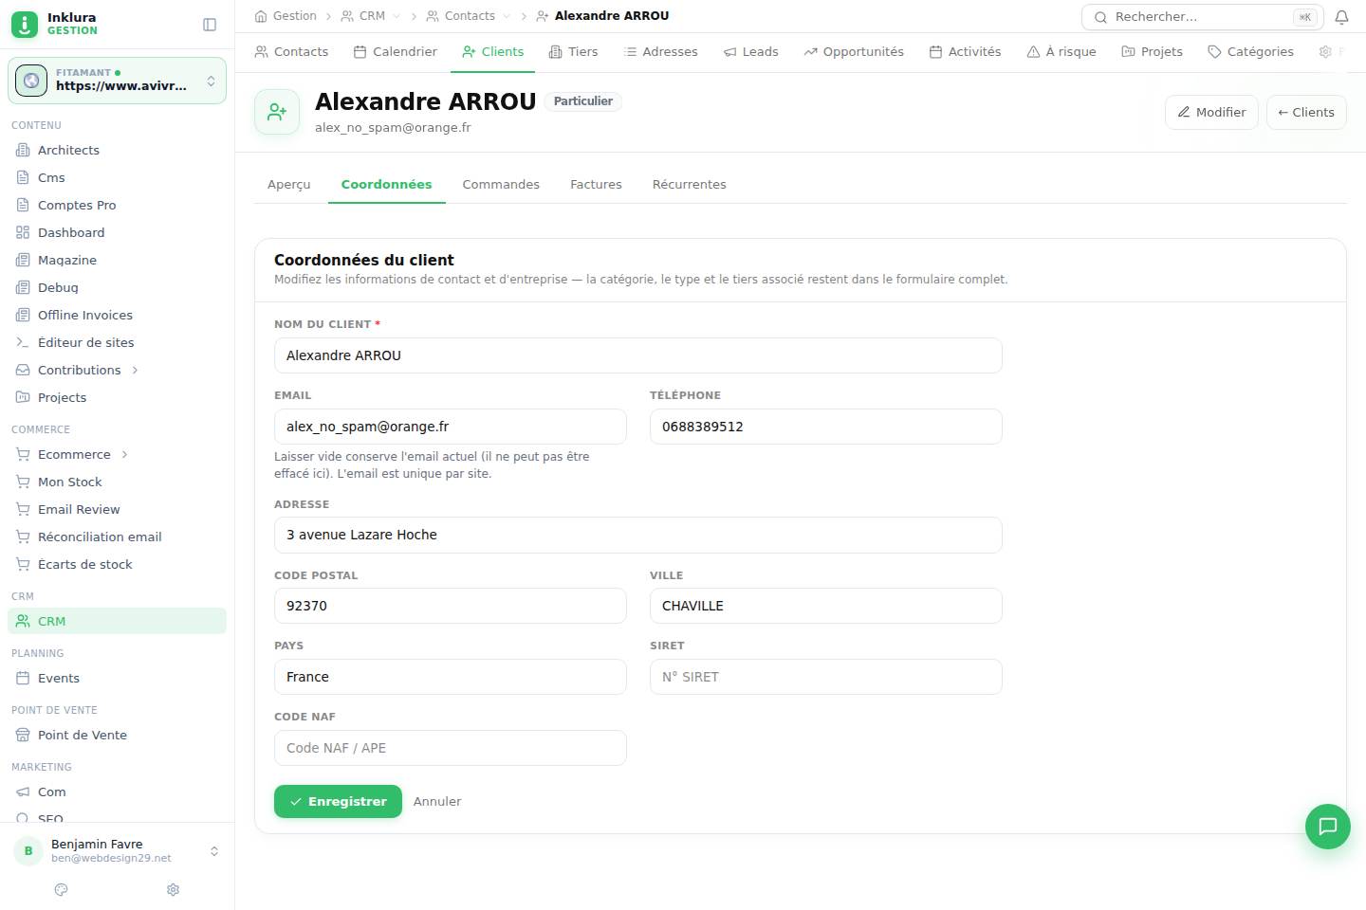1366x910 pixels.
Task: Click the Modifier button
Action: (x=1211, y=112)
